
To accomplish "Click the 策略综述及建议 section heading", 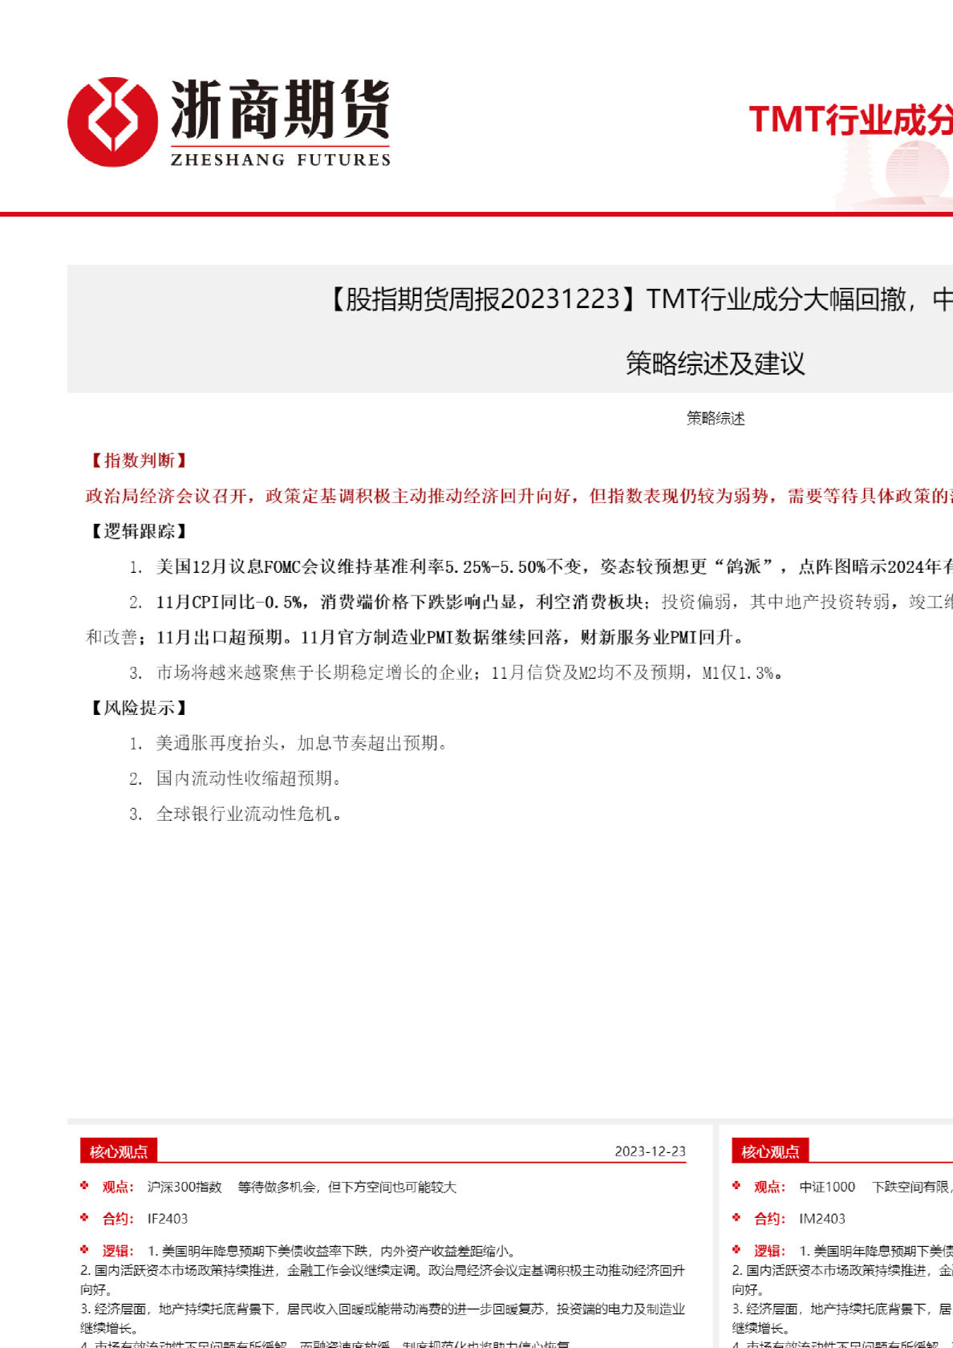I will [x=715, y=363].
